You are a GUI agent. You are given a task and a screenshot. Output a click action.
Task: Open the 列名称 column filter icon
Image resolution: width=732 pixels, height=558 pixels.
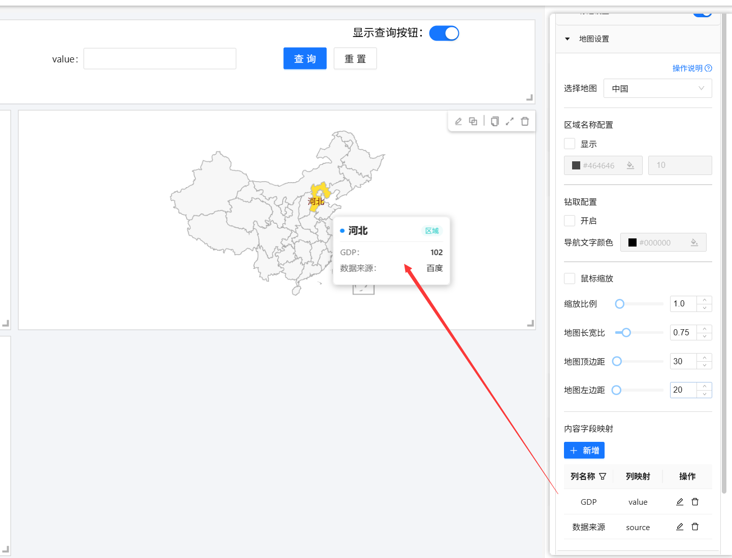pyautogui.click(x=603, y=476)
